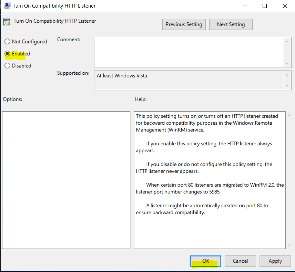Viewport: 295px width, 272px height.
Task: Click the empty Options pane
Action: tap(66, 180)
